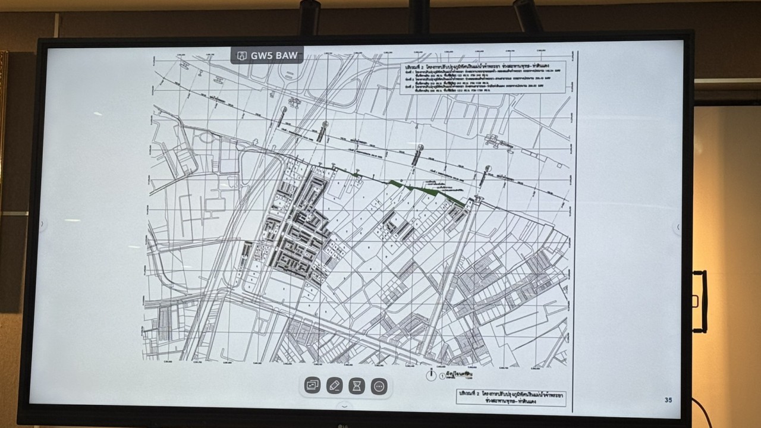This screenshot has width=761, height=428.
Task: Click the leftmost survey callout on the river line
Action: (284, 116)
